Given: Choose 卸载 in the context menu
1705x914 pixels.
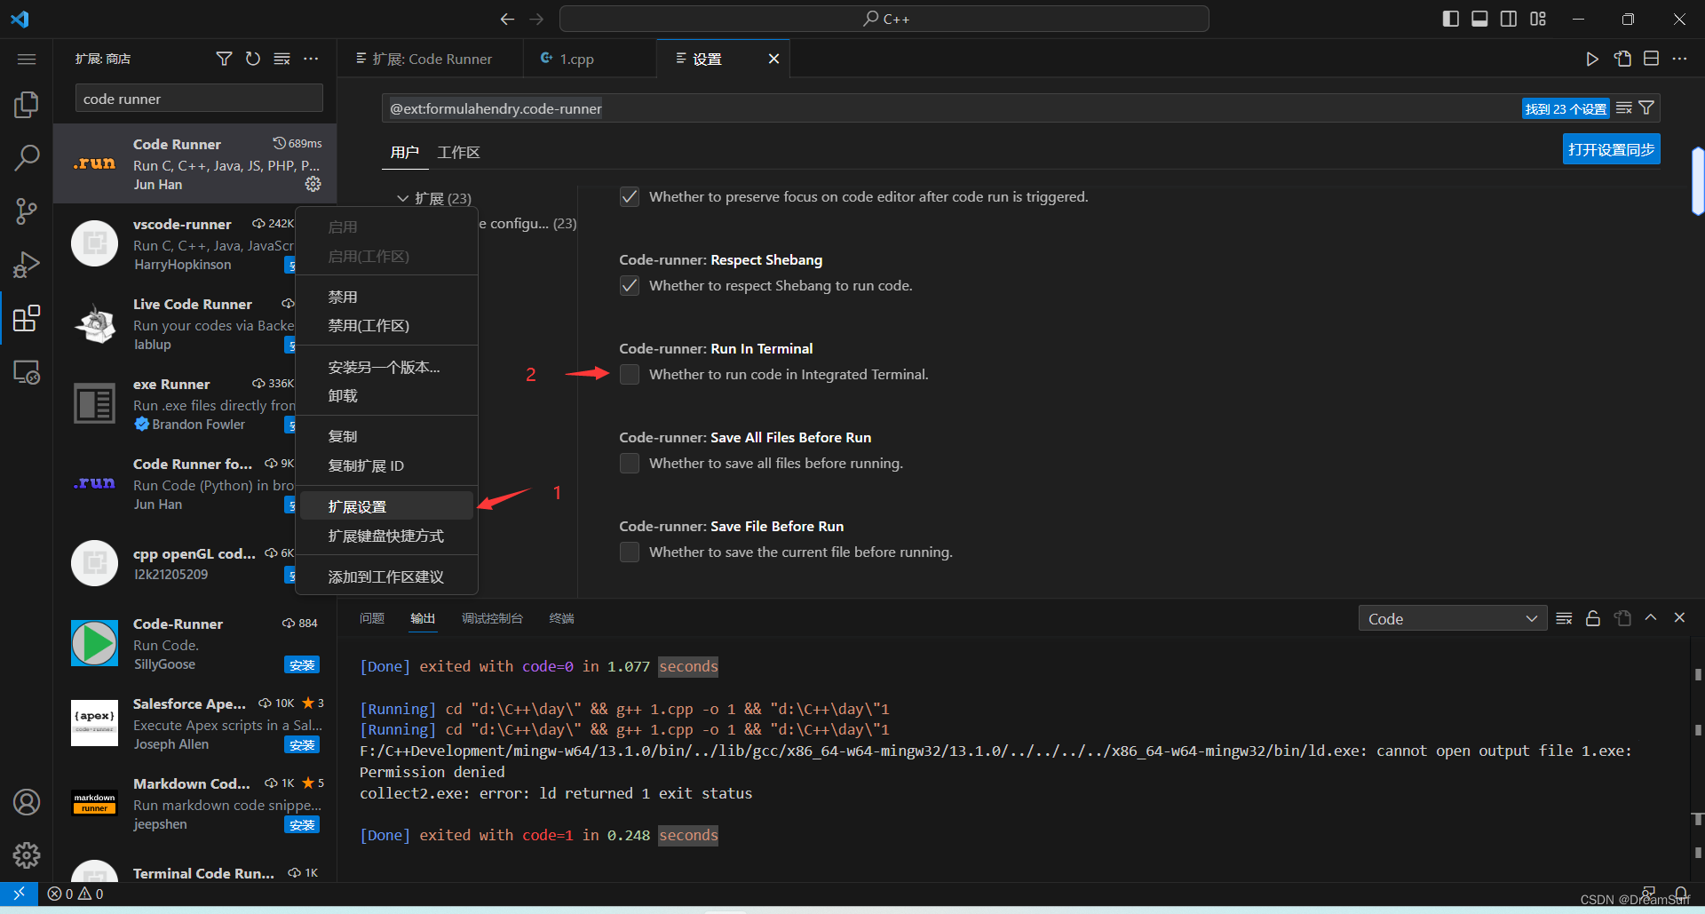Looking at the screenshot, I should (x=386, y=396).
